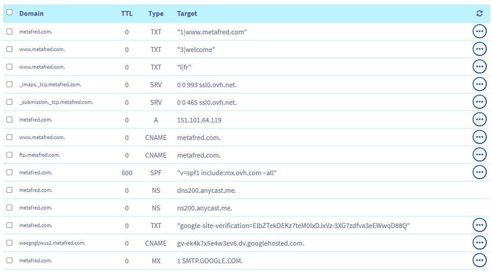Click the Type column header
The image size is (492, 272).
[156, 14]
